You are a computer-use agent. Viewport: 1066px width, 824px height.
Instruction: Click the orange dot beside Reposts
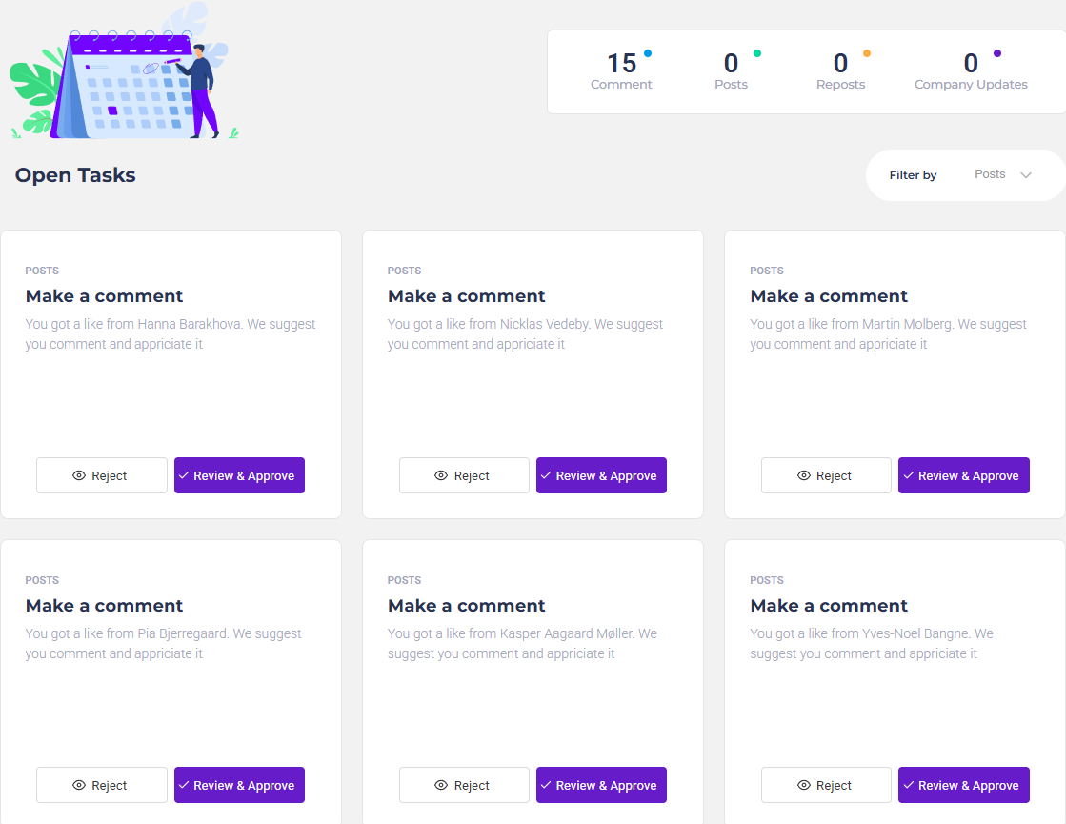867,53
